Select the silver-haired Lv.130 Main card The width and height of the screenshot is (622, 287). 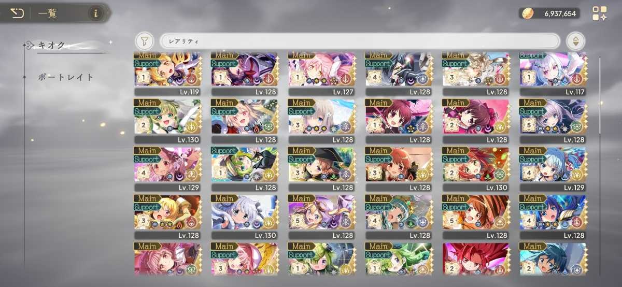tap(244, 217)
